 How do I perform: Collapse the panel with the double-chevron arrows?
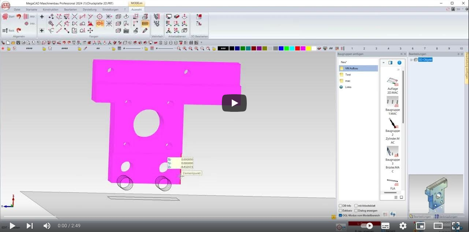pos(399,69)
